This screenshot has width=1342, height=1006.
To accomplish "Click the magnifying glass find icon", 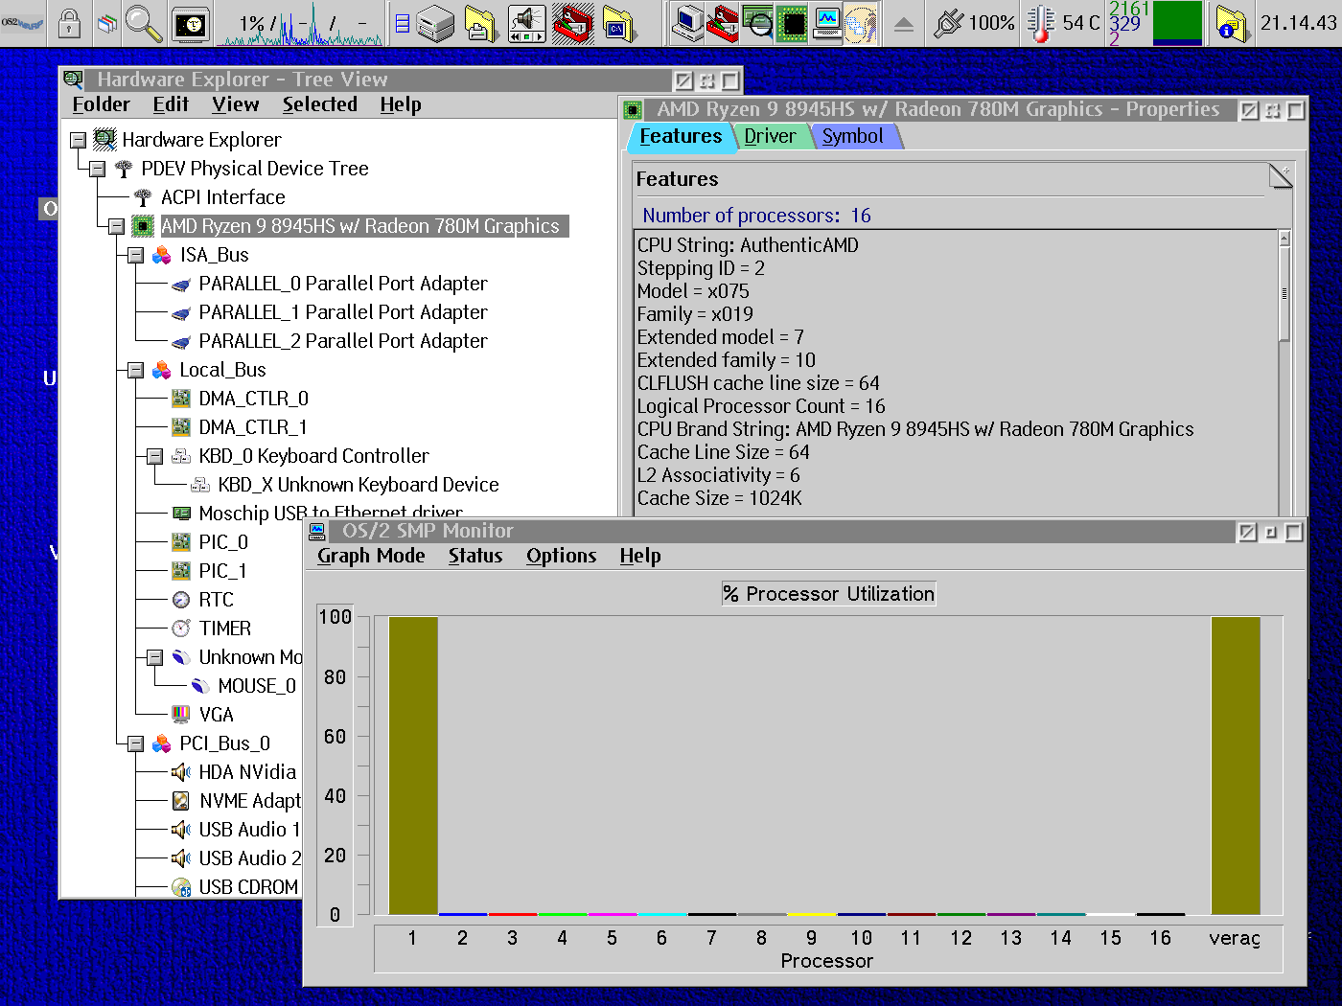I will click(144, 23).
